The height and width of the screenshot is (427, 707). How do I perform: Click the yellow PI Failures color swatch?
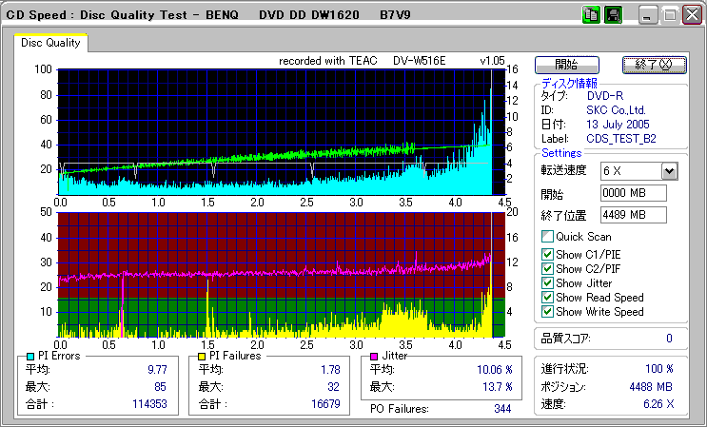pyautogui.click(x=202, y=357)
